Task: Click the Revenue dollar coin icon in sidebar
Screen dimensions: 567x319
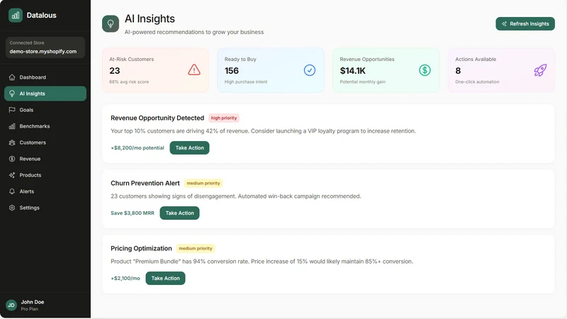Action: click(x=12, y=159)
